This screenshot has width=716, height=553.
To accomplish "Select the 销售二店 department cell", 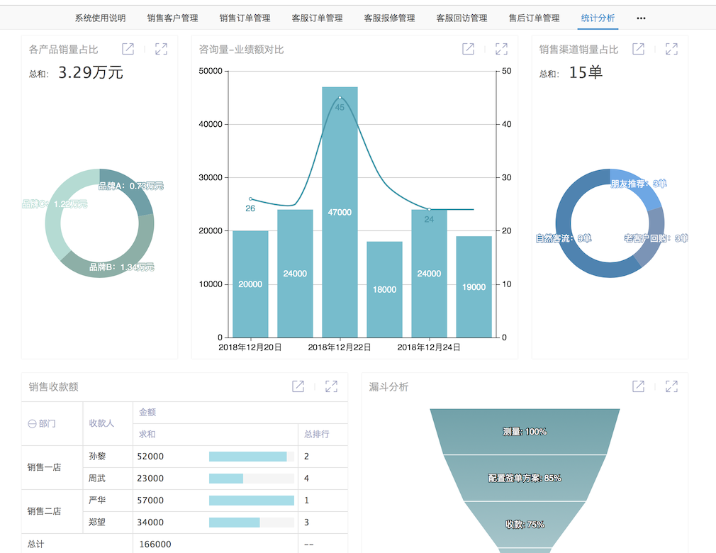I will tap(52, 511).
